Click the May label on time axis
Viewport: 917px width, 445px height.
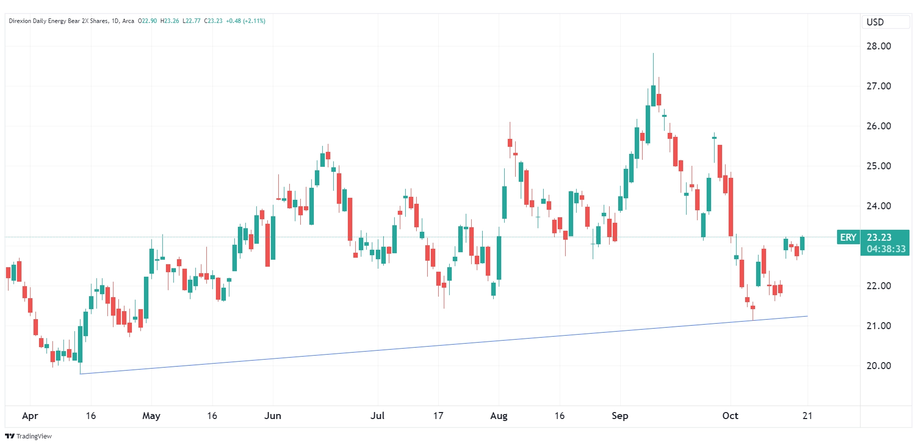coord(151,416)
